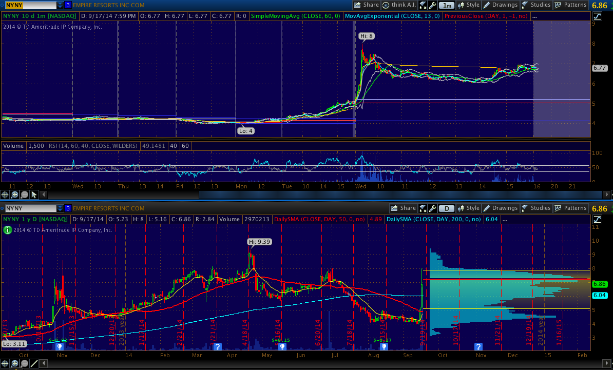Open think A.I. in the top chart

pyautogui.click(x=400, y=5)
